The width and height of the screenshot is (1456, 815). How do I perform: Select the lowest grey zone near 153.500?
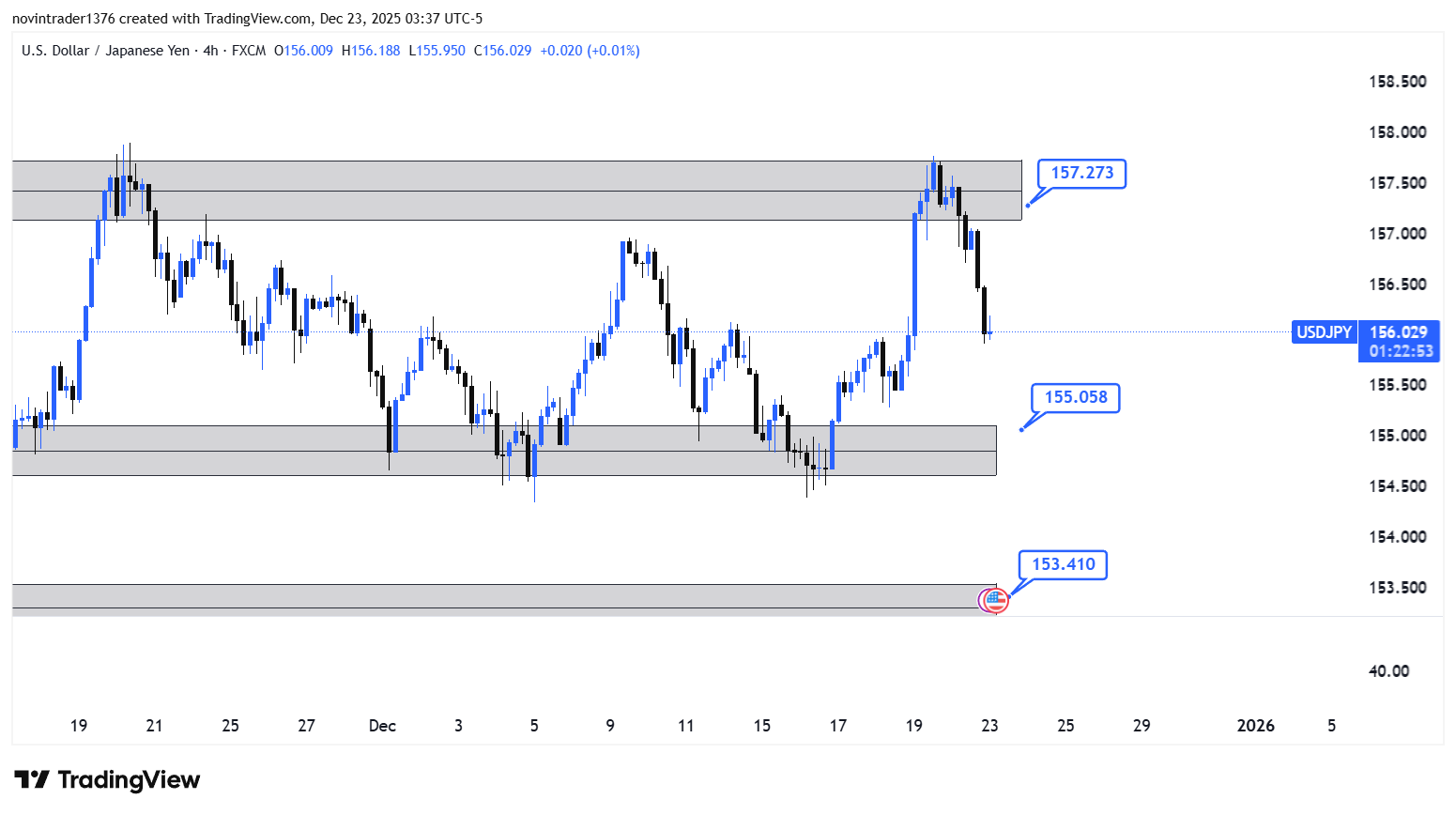pos(469,597)
